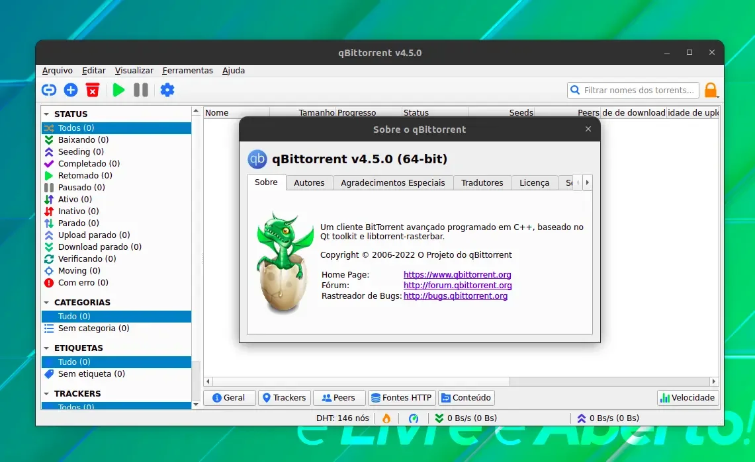The width and height of the screenshot is (755, 462).
Task: Select Tudo (0) under ETIQUETAS
Action: point(116,362)
